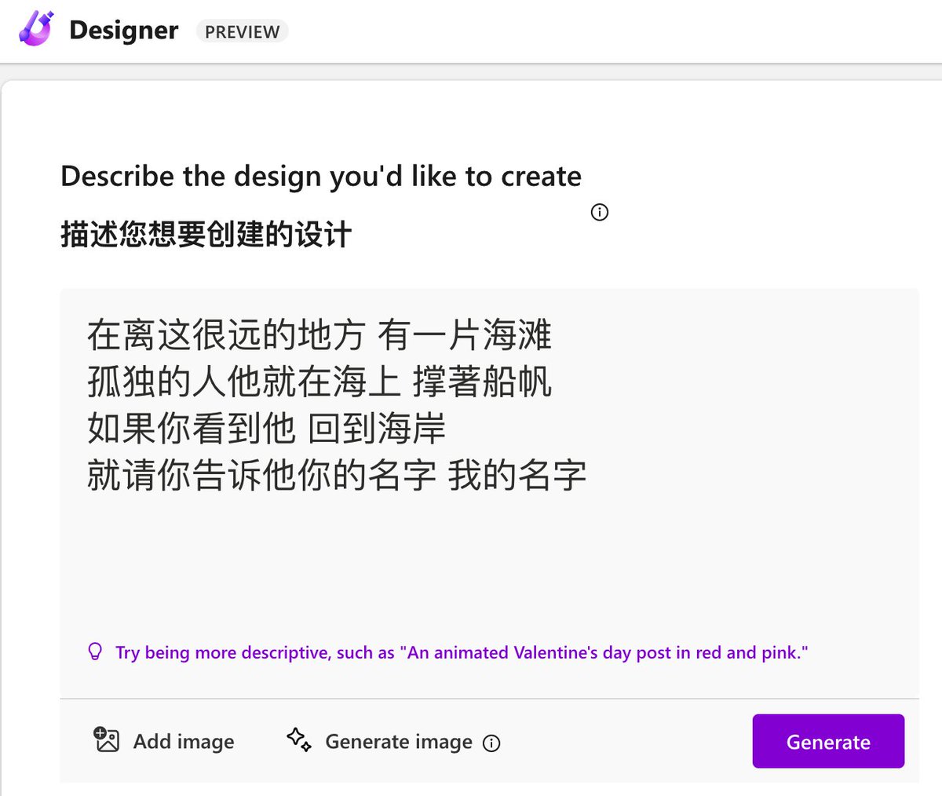Screen dimensions: 942x796
Task: Click the prompt line 就请你告诉他你的名字 我的名字
Action: point(337,475)
